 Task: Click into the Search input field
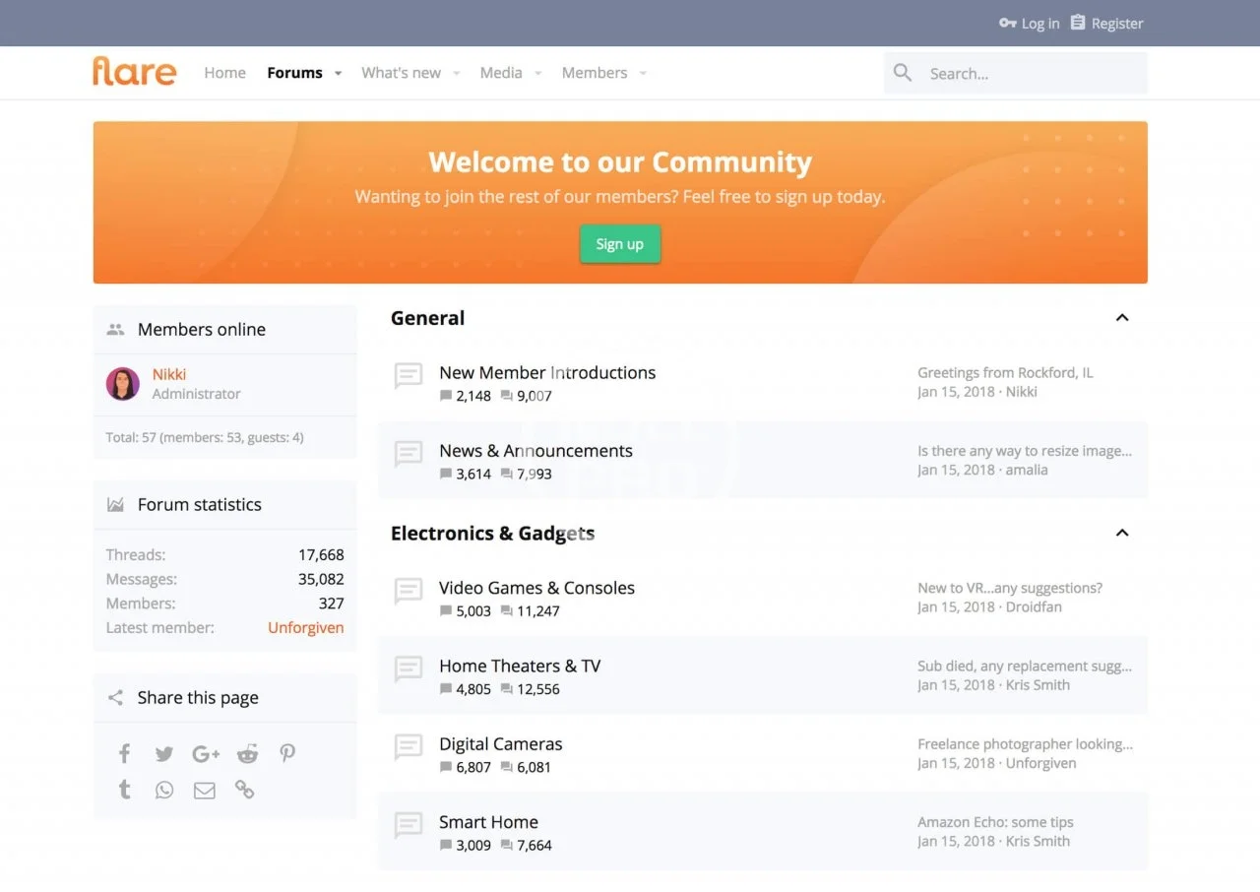[1029, 74]
